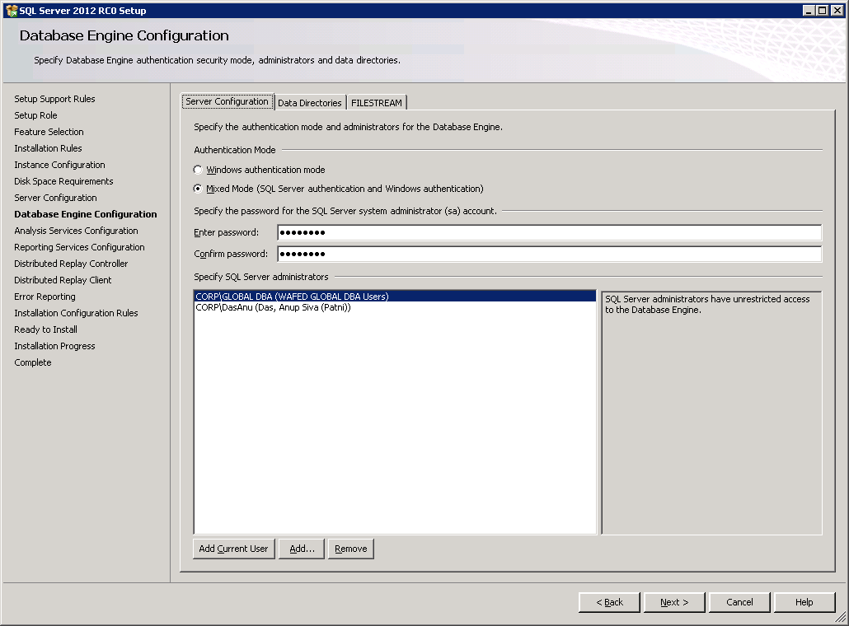849x626 pixels.
Task: Select CORP\GLOBAL DBA administrator entry
Action: [293, 297]
